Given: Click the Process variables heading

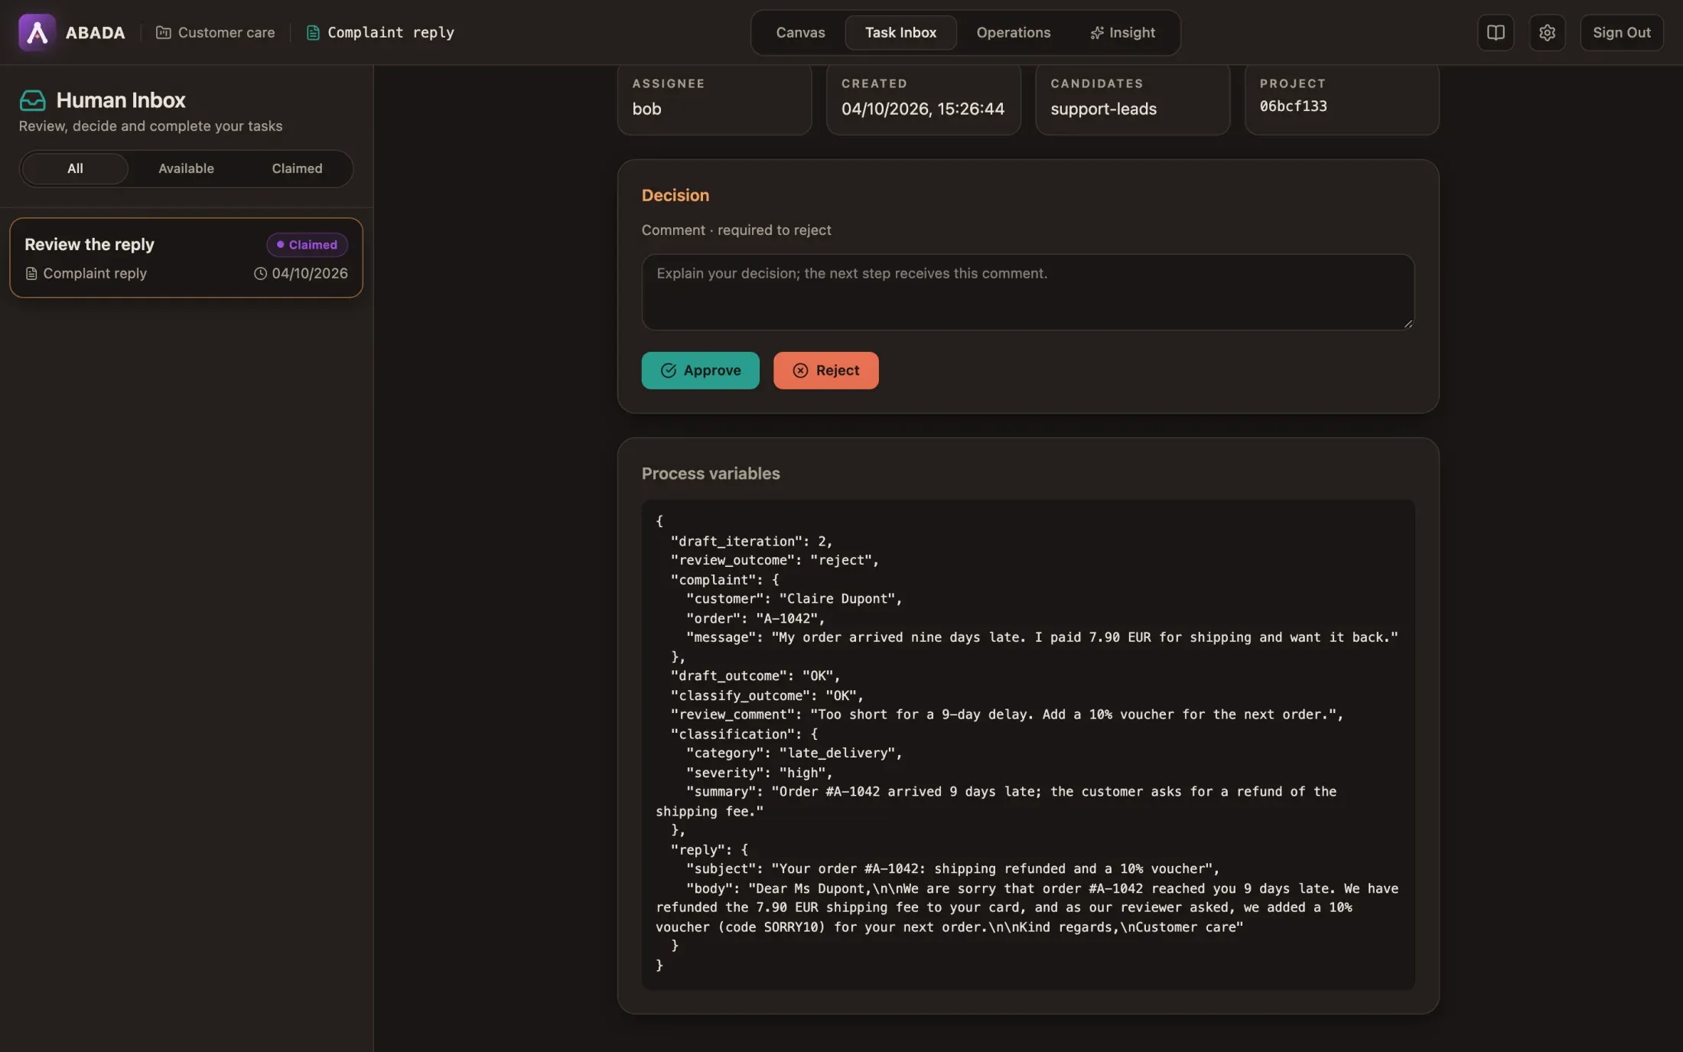Looking at the screenshot, I should coord(711,474).
